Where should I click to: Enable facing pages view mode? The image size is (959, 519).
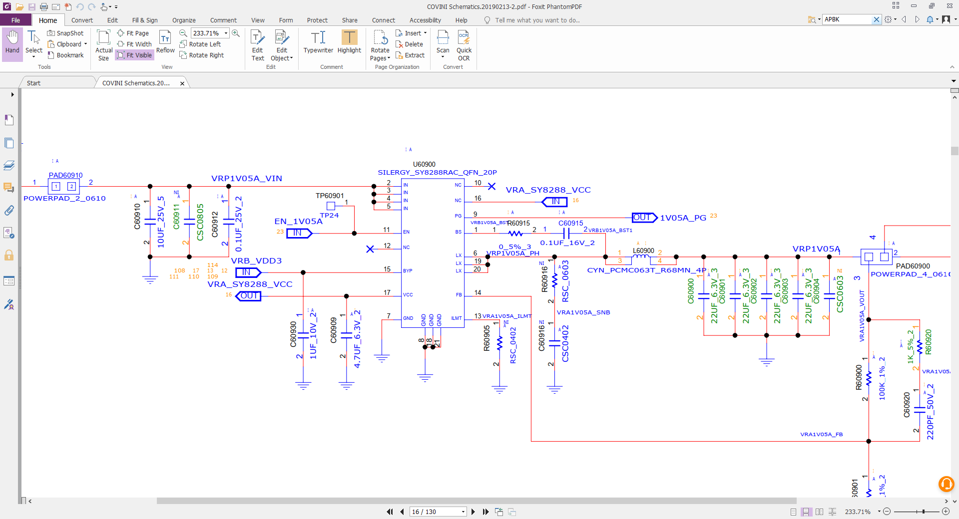[x=819, y=512]
